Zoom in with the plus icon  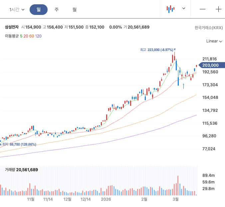pos(218,9)
